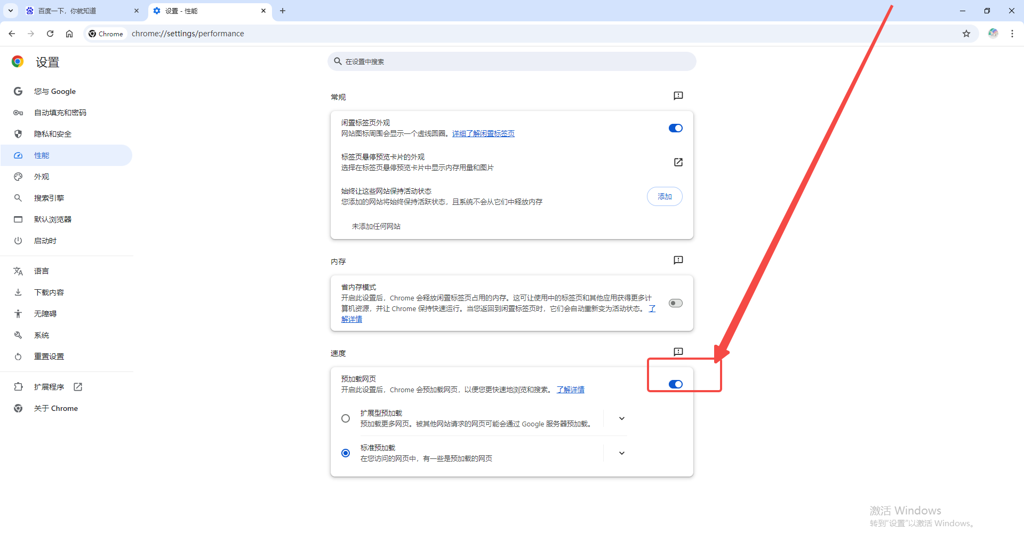The width and height of the screenshot is (1024, 555).
Task: Send feedback for 速度 section
Action: tap(678, 352)
